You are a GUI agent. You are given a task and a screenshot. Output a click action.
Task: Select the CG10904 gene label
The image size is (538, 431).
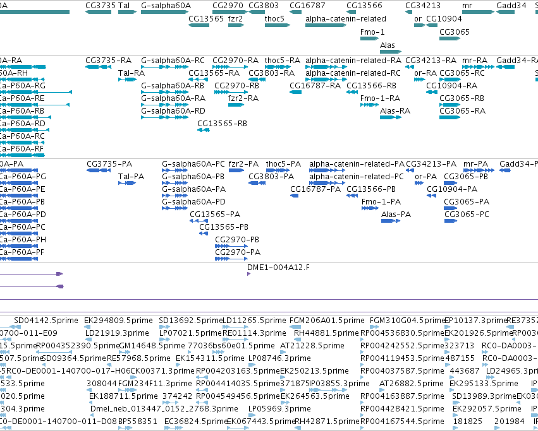tap(444, 18)
